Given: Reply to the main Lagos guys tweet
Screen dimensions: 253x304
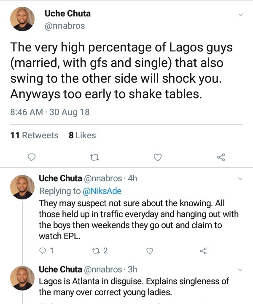Looking at the screenshot, I should [31, 157].
